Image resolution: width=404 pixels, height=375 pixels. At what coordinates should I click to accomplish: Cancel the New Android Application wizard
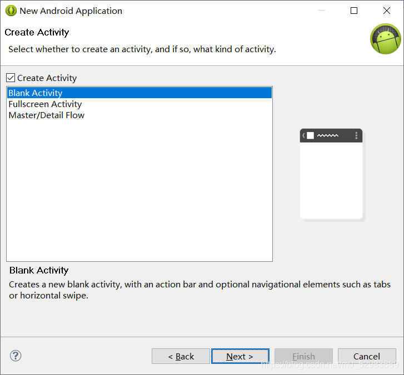click(x=367, y=356)
